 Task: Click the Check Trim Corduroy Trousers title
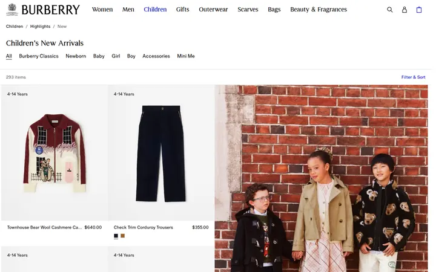143,227
